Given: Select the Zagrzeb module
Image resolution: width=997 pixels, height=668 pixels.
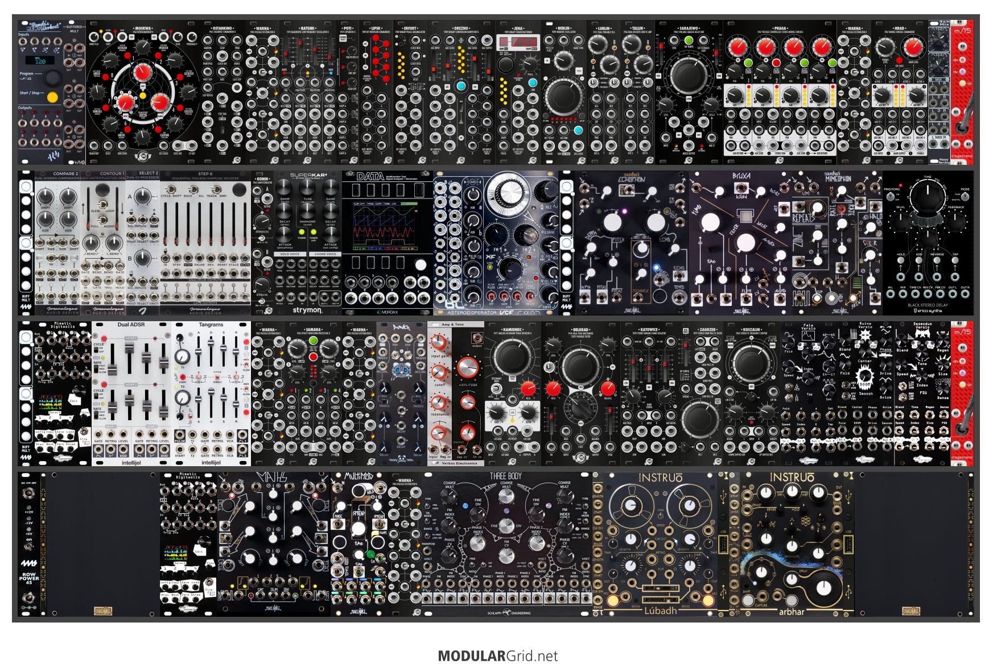Looking at the screenshot, I should pyautogui.click(x=701, y=393).
